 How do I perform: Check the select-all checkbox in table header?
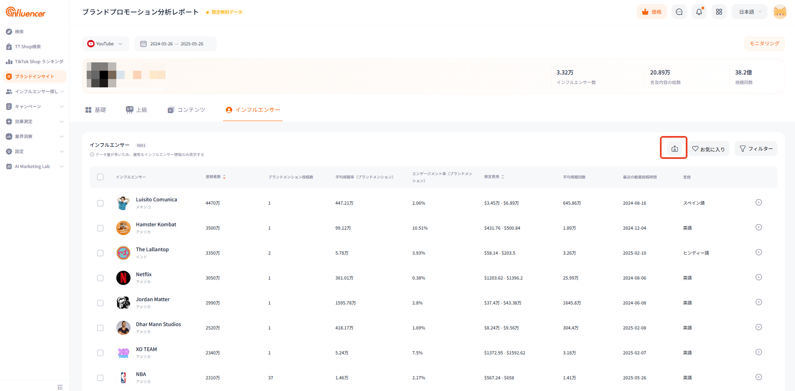click(100, 177)
